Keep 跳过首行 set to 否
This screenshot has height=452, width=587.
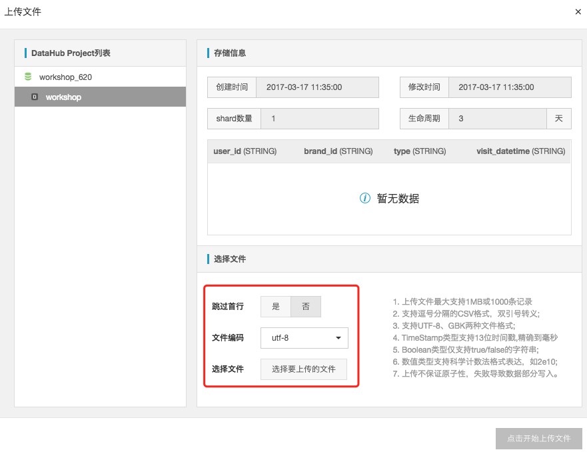click(306, 306)
